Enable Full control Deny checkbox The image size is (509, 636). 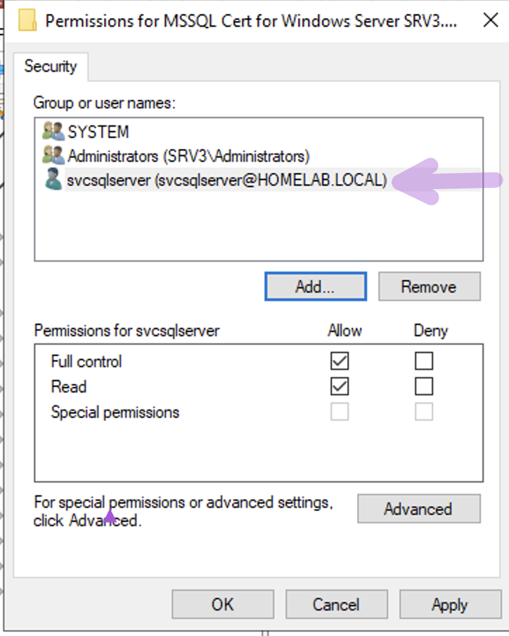[424, 361]
